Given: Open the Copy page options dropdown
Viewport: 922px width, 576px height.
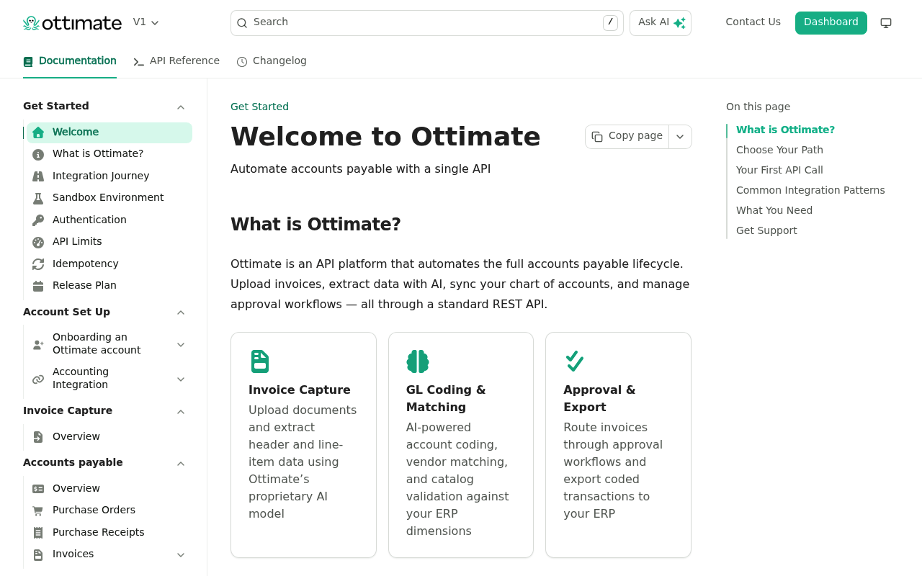Looking at the screenshot, I should pos(680,137).
